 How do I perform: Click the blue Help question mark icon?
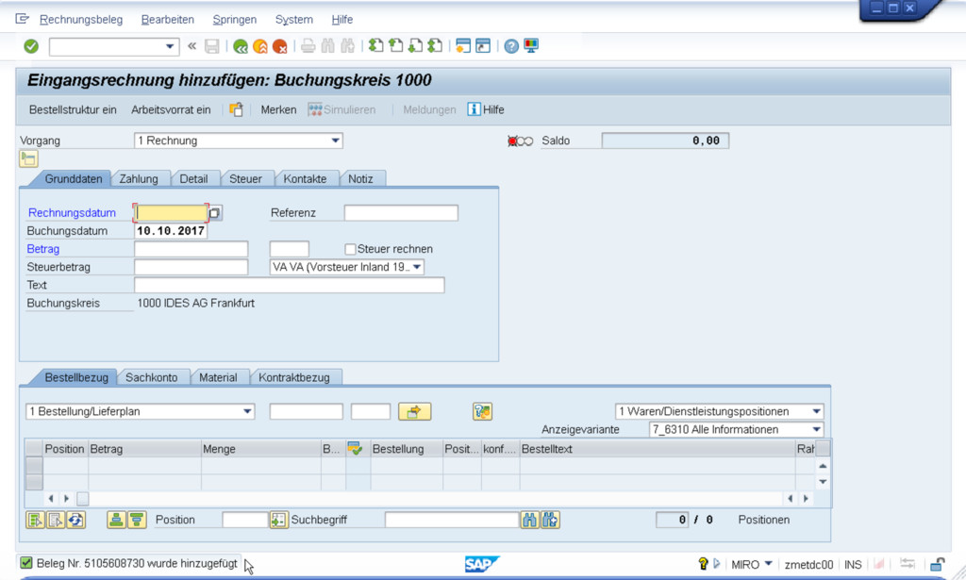pyautogui.click(x=511, y=46)
